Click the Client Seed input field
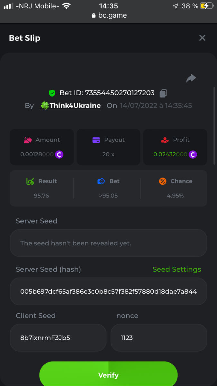217x386 pixels. click(x=58, y=338)
